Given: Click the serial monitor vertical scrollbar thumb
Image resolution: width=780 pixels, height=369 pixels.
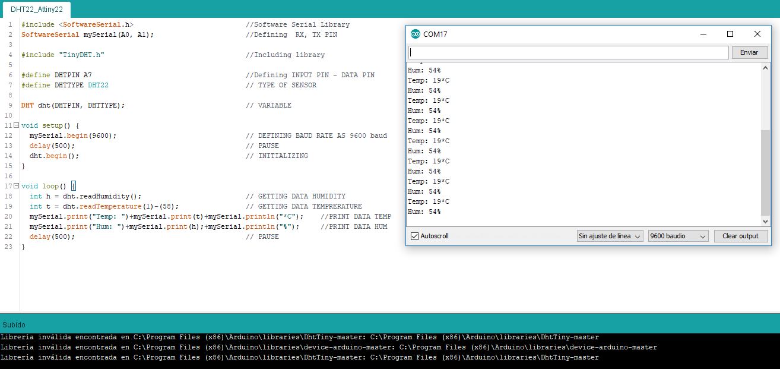Looking at the screenshot, I should tap(765, 173).
